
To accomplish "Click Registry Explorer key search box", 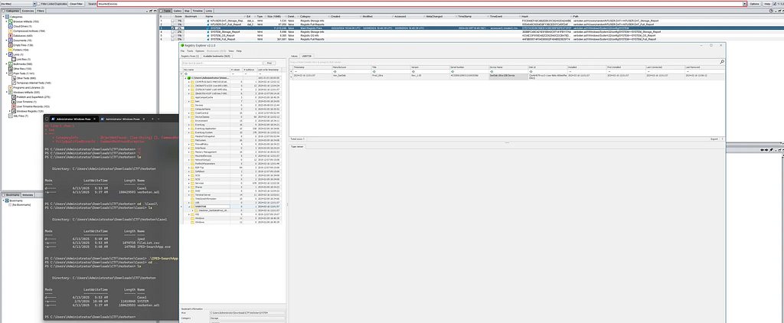I will 221,63.
